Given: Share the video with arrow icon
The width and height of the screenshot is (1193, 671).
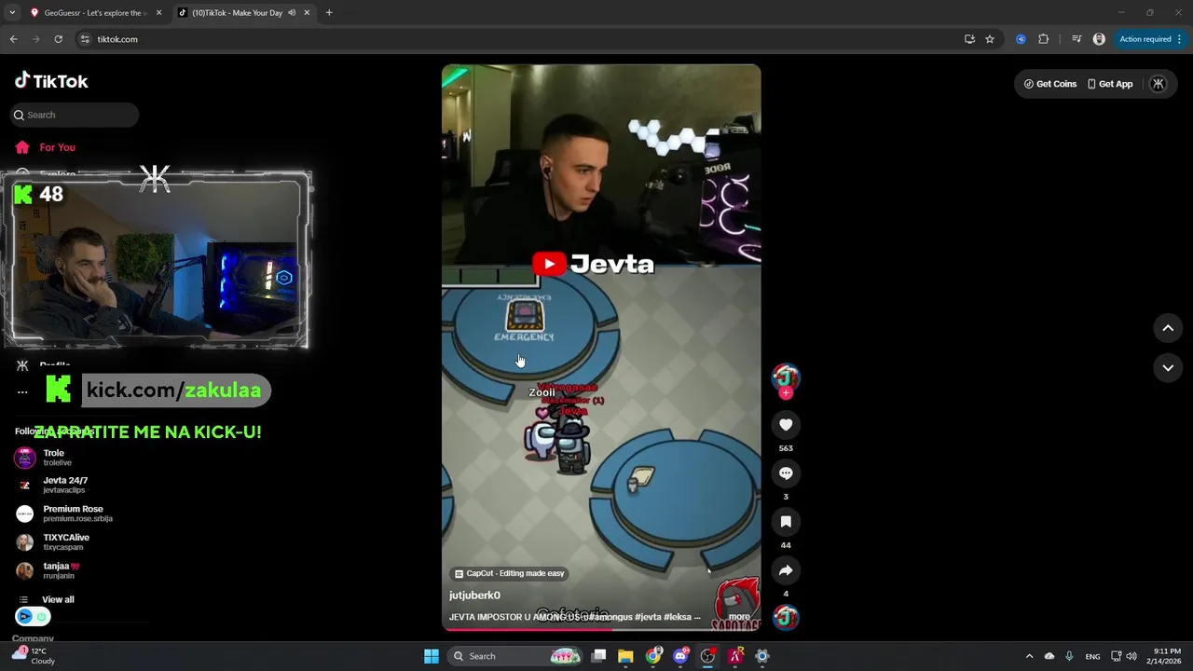Looking at the screenshot, I should pos(786,570).
